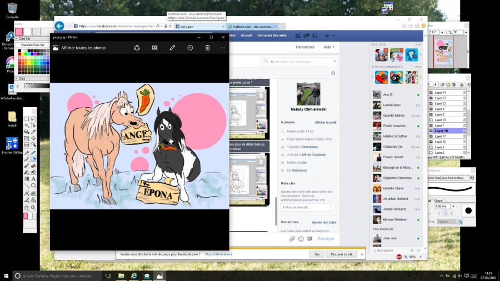Toggle visibility of Layer 12
Screen dimensions: 500x281
click(431, 103)
